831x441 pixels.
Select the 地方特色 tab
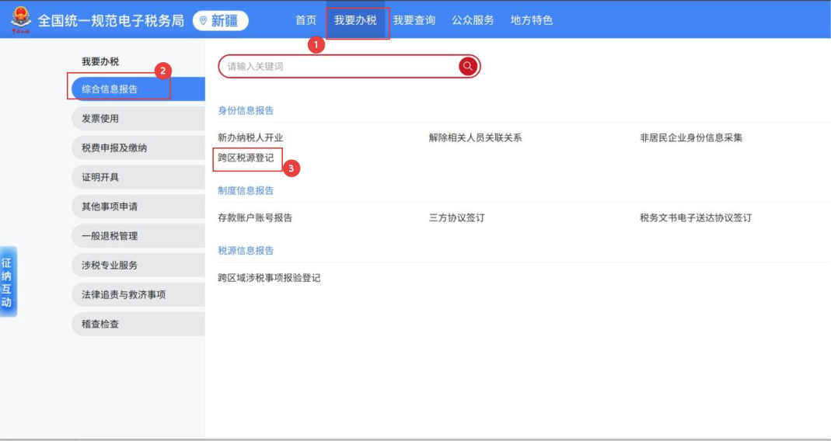coord(532,20)
